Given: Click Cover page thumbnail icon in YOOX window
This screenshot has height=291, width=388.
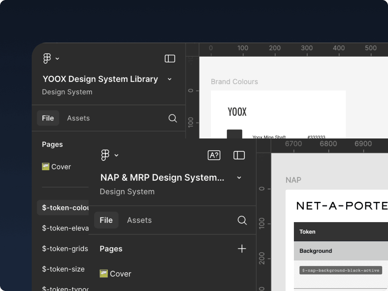Looking at the screenshot, I should tap(45, 167).
